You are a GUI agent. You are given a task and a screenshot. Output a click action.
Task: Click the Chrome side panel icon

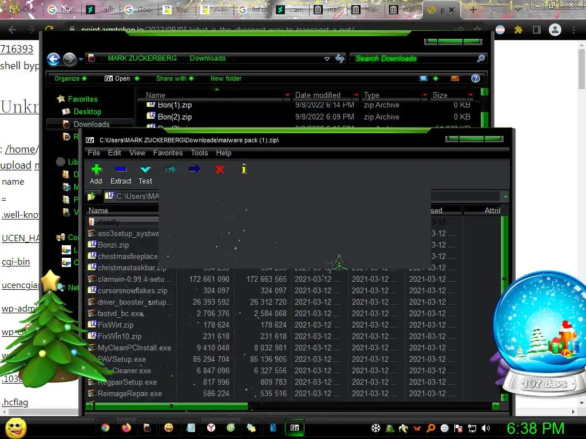click(537, 30)
